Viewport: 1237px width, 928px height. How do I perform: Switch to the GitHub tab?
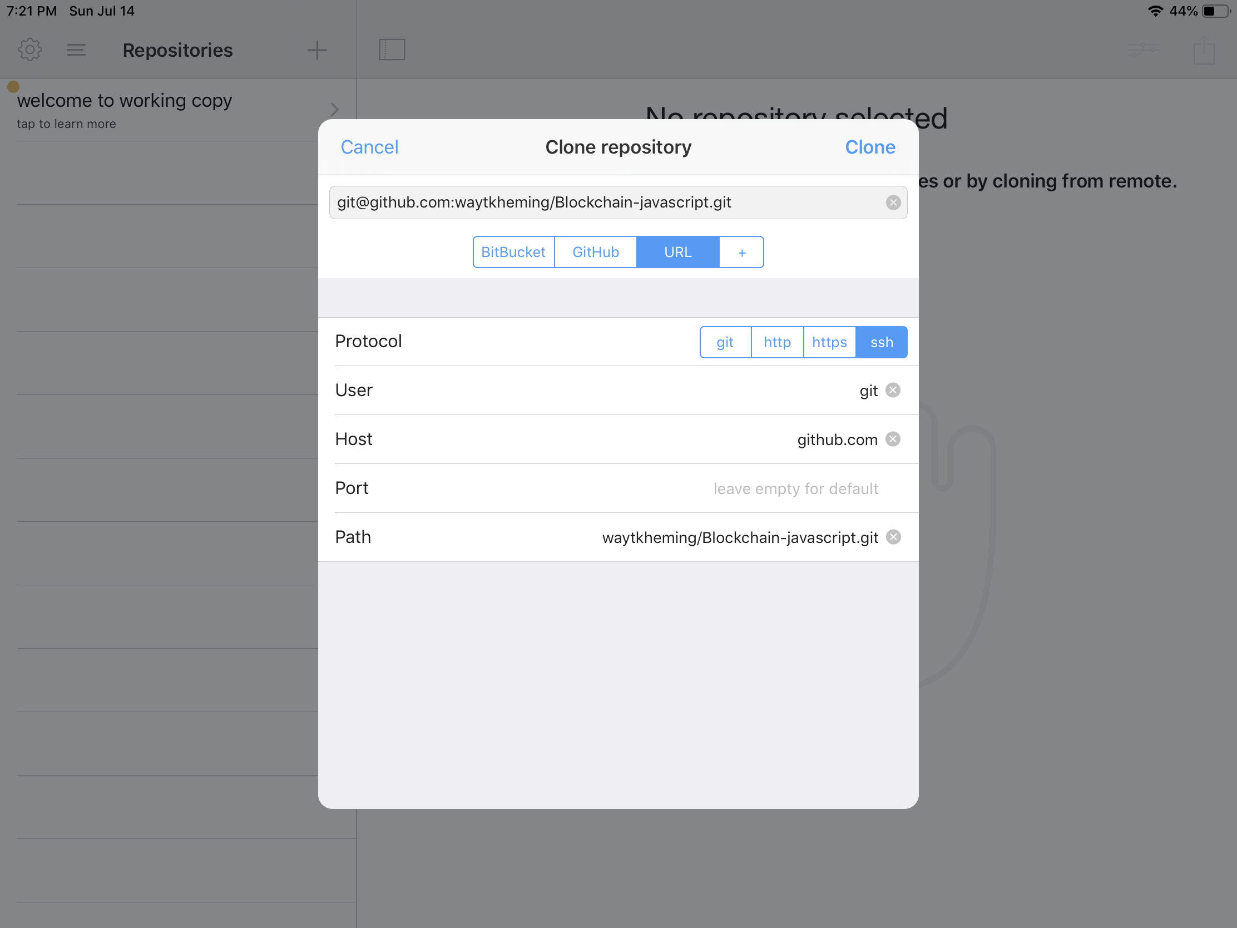[595, 252]
